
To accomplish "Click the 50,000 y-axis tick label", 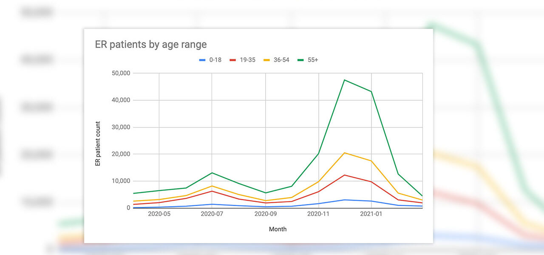I will [119, 73].
